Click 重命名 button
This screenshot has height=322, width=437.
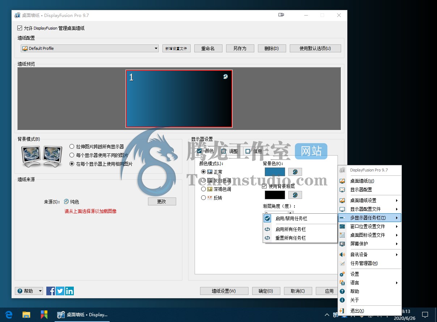tap(208, 48)
